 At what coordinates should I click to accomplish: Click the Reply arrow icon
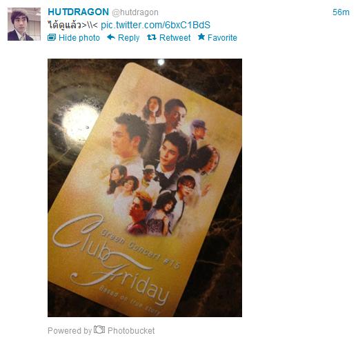pos(111,37)
